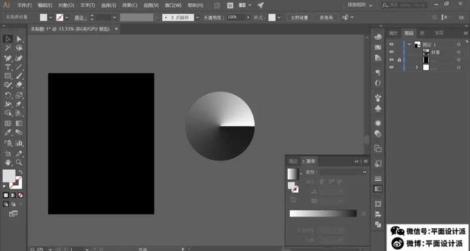This screenshot has height=251, width=470.
Task: Select the Curvature tool
Action: (19, 58)
